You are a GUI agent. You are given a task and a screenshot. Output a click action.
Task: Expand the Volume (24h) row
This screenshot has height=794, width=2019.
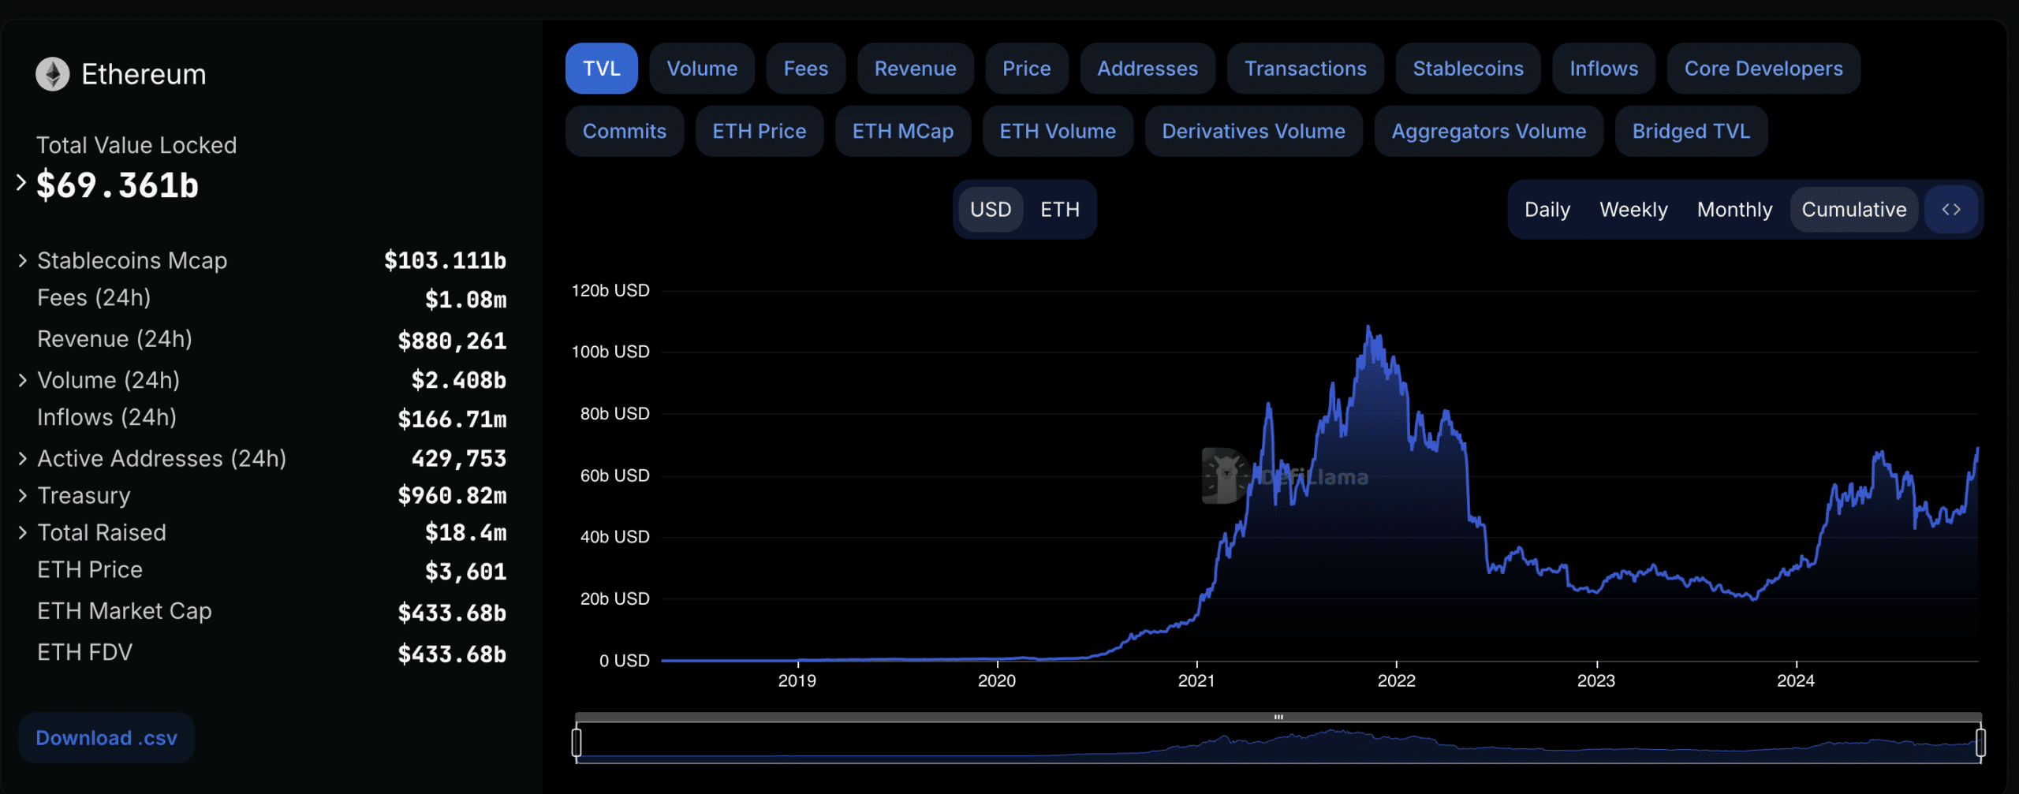pyautogui.click(x=22, y=380)
